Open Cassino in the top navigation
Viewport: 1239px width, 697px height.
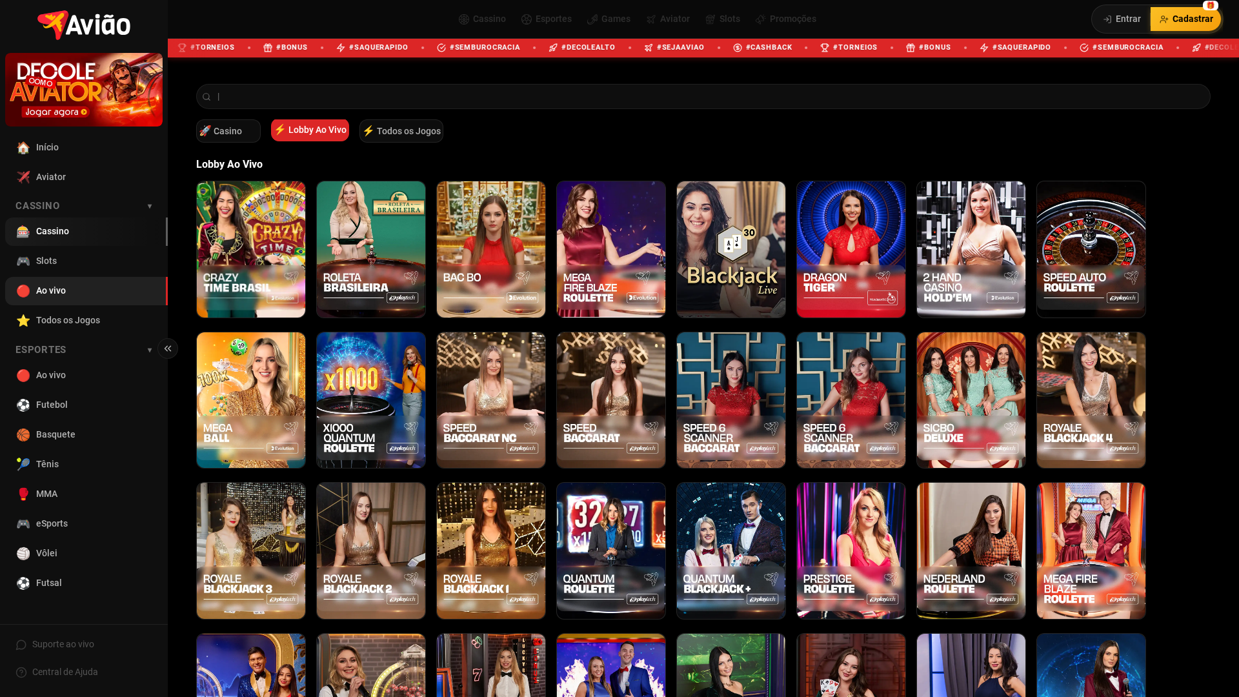(482, 19)
